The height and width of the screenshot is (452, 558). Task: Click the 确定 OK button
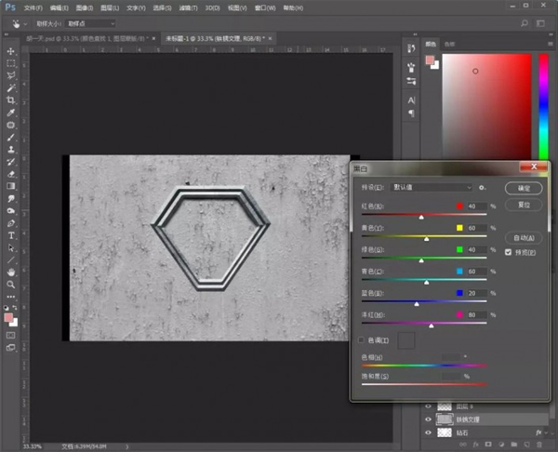point(523,188)
